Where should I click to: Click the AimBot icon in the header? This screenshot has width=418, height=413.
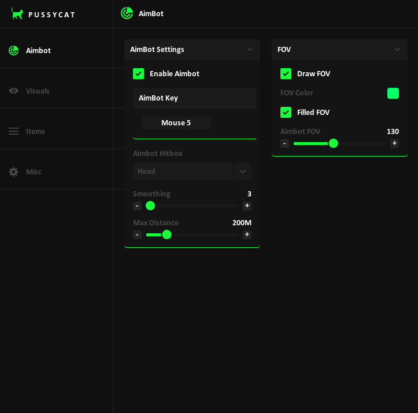[x=127, y=13]
